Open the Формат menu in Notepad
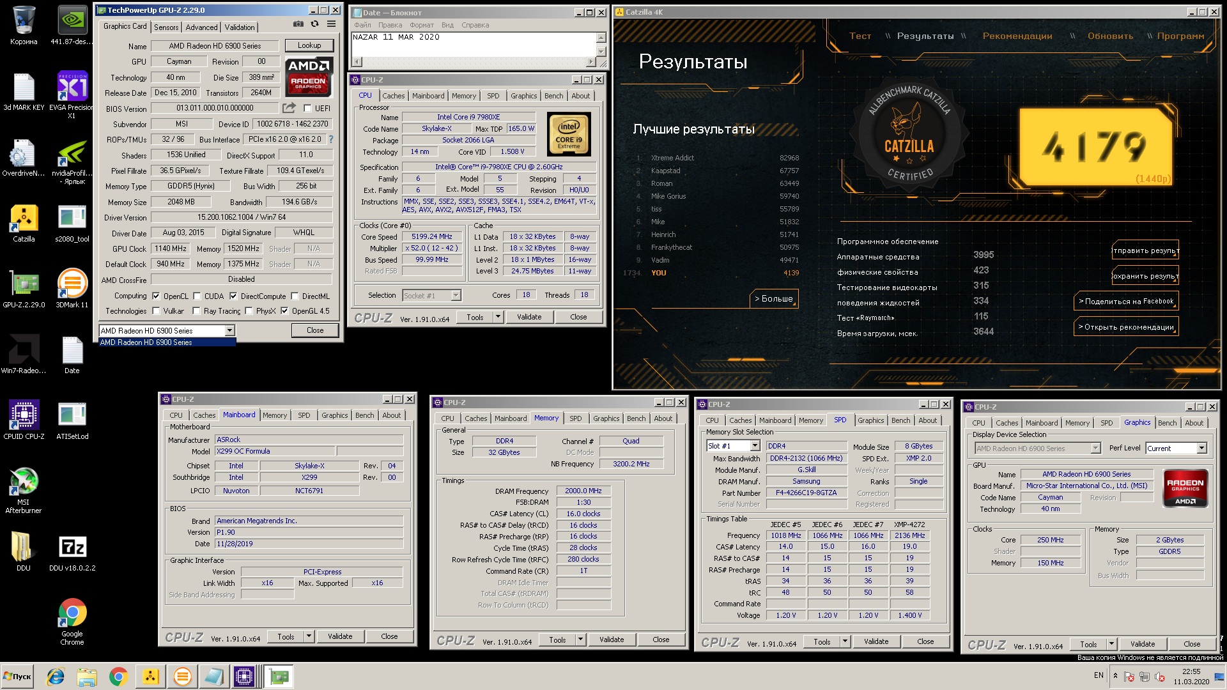The height and width of the screenshot is (690, 1227). tap(422, 25)
